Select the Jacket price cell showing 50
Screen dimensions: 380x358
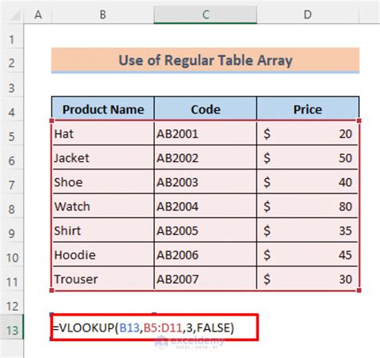pos(308,157)
